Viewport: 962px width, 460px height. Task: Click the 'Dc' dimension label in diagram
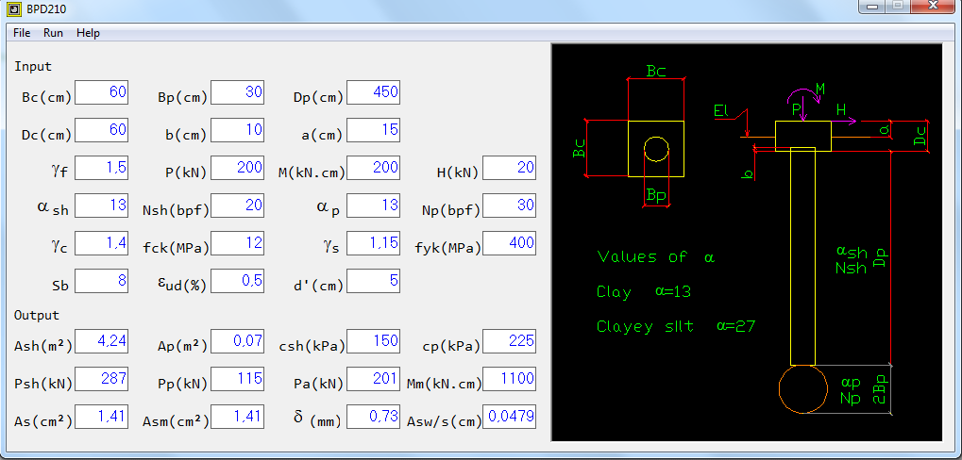(x=920, y=136)
